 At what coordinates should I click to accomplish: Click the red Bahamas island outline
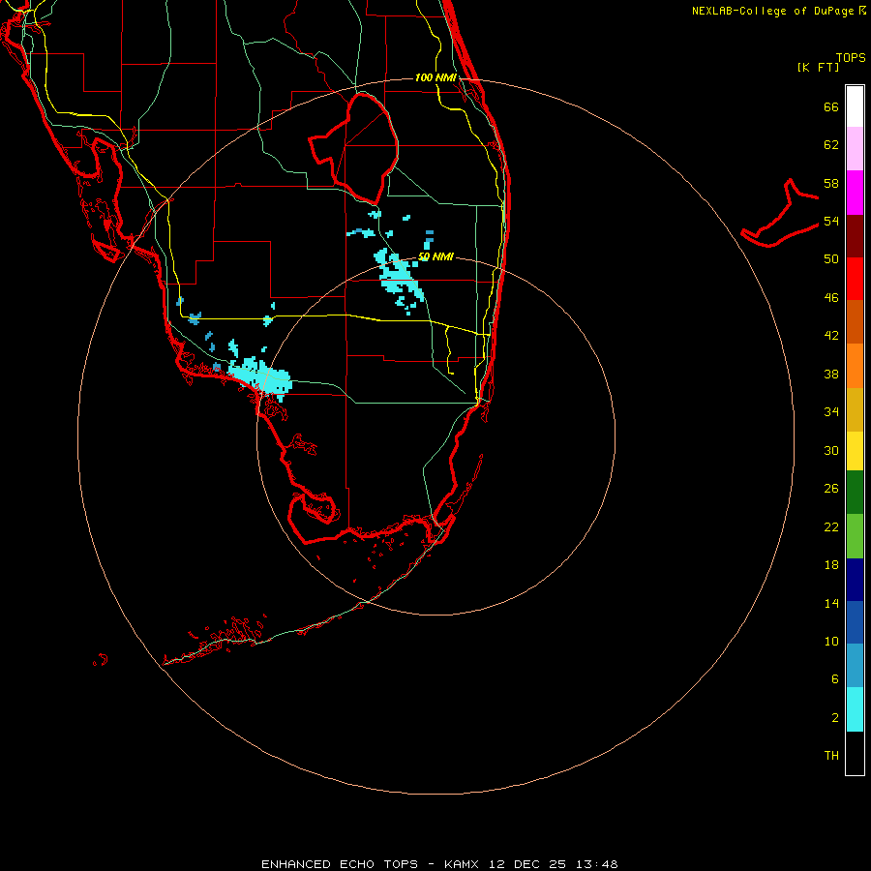[780, 213]
